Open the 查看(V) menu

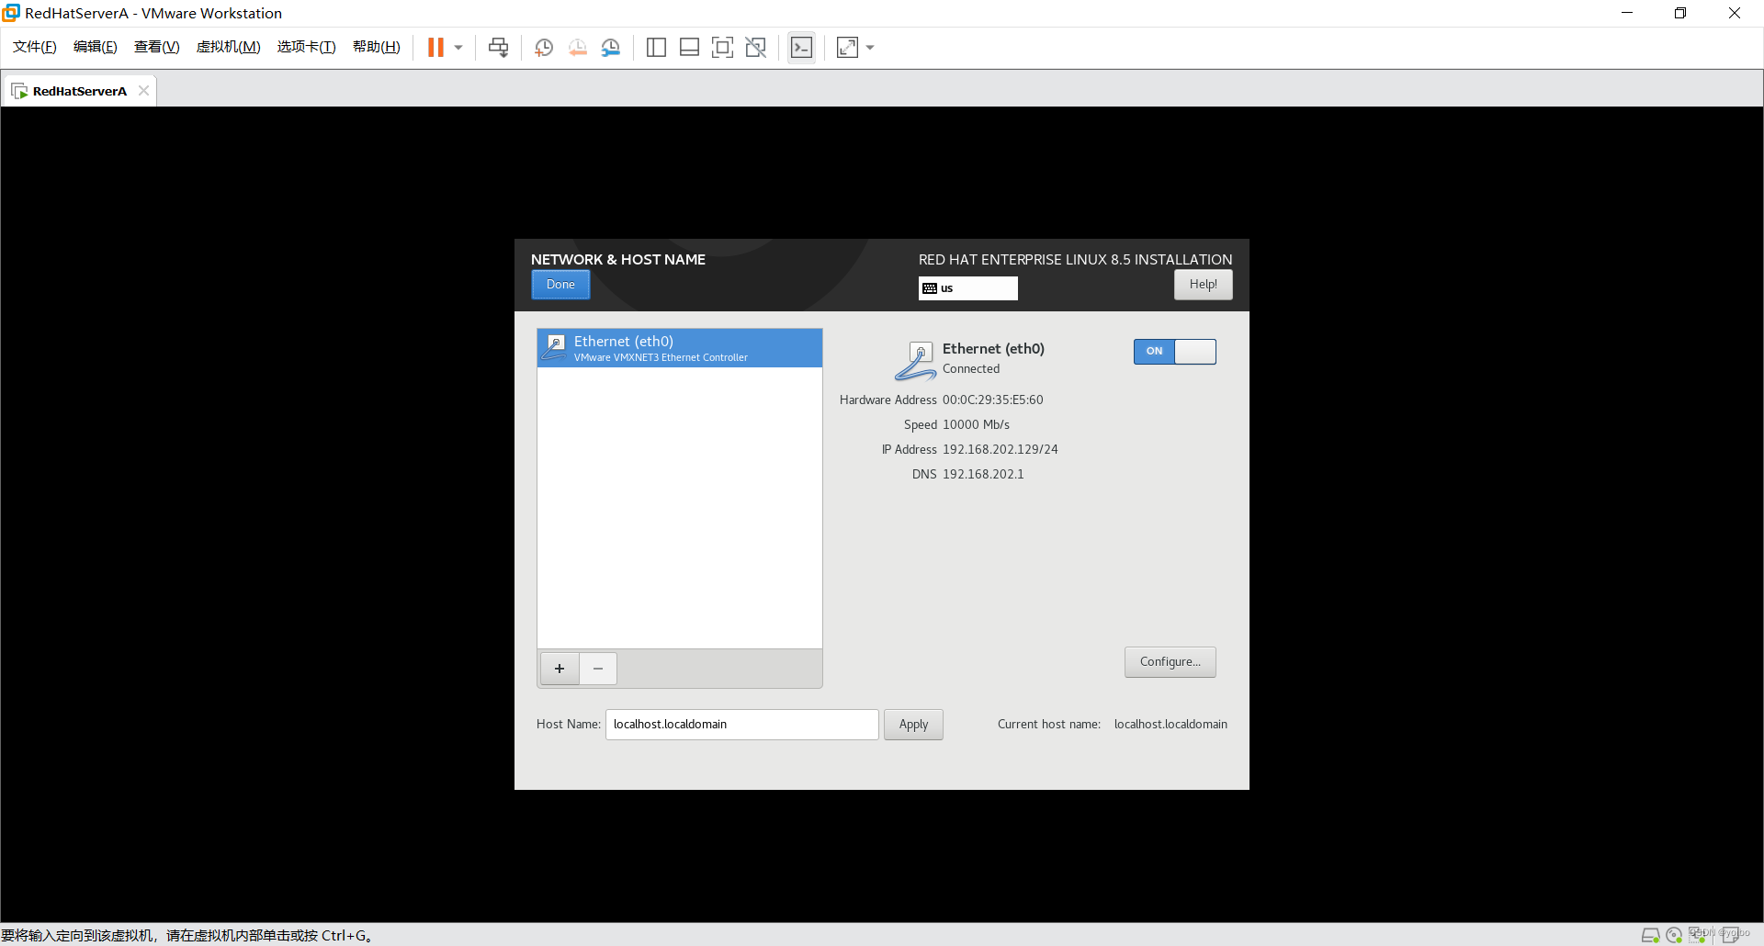point(157,47)
